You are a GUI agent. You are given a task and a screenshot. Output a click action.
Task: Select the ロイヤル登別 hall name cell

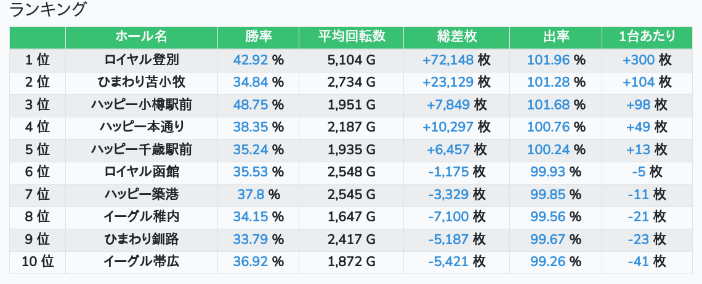[x=142, y=60]
